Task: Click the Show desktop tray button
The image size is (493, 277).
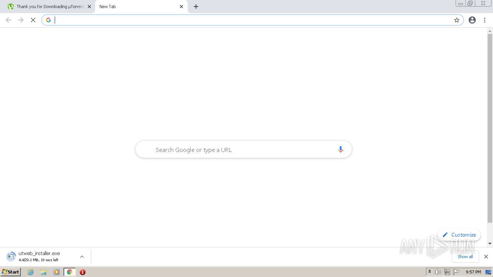Action: pyautogui.click(x=488, y=272)
